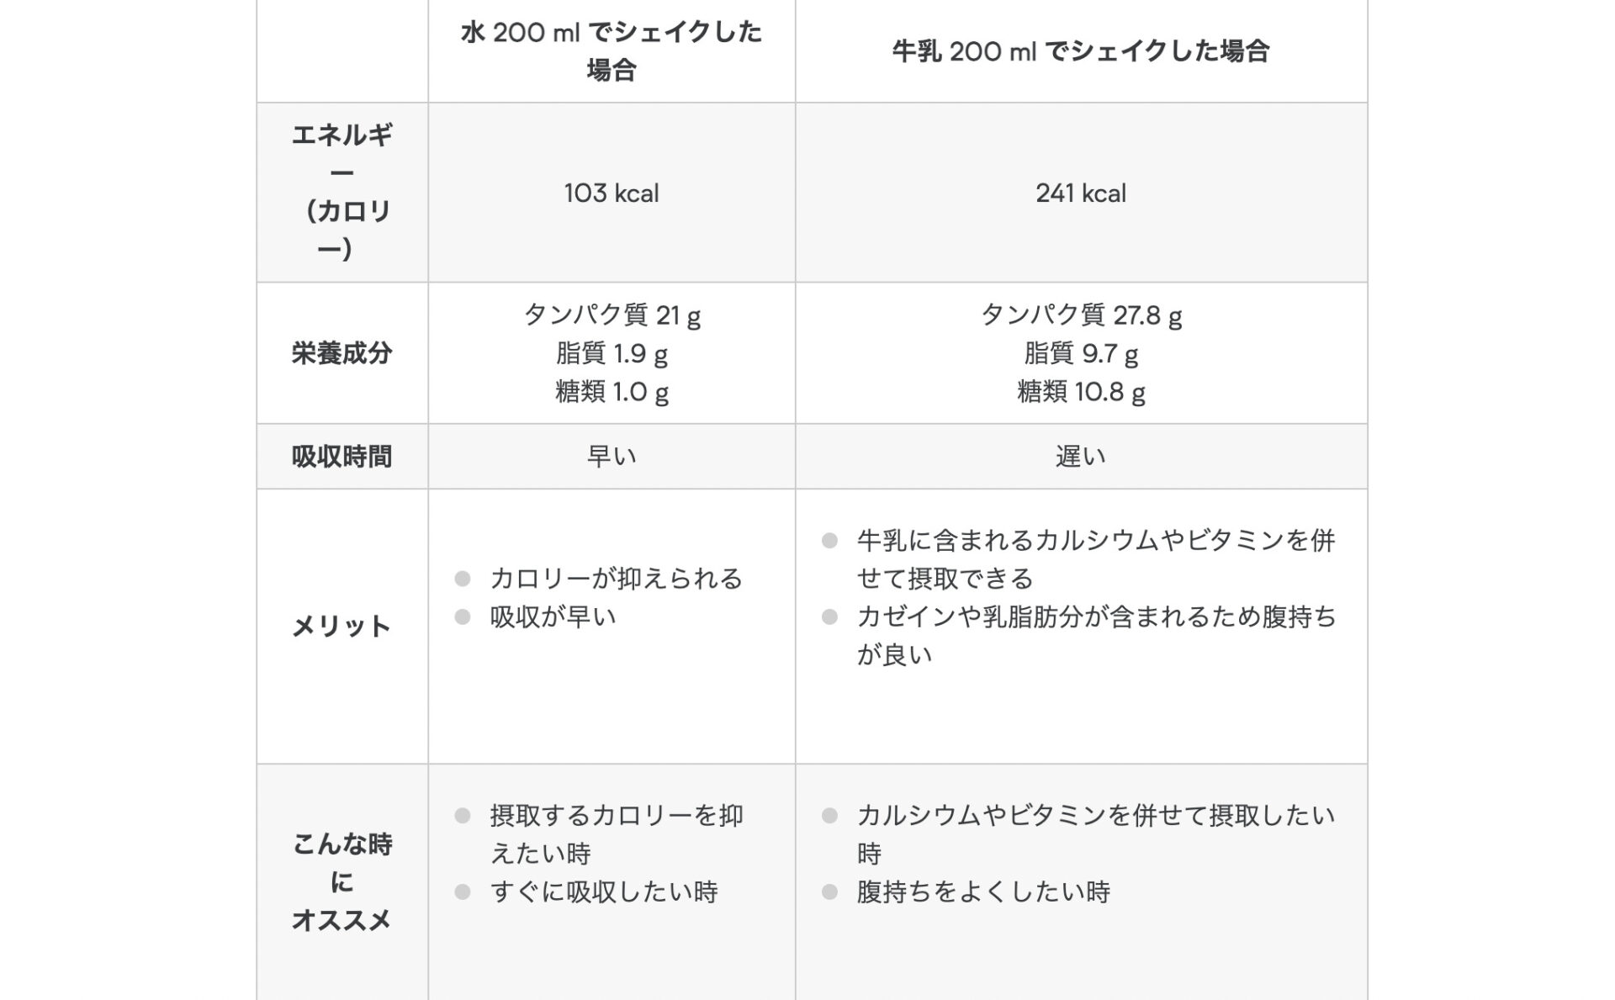The image size is (1615, 1000).
Task: Select the エネルギー (カロリー) row header
Action: (342, 193)
